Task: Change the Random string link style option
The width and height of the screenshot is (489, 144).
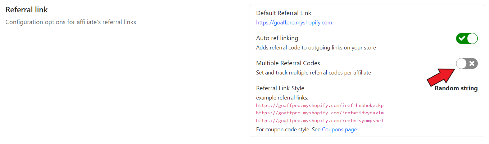Action: (456, 88)
